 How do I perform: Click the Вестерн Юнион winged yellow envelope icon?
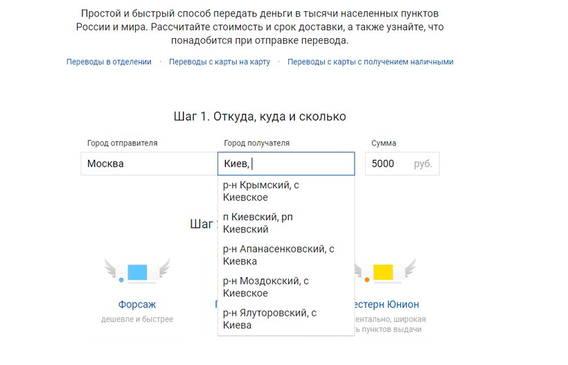[x=383, y=271]
